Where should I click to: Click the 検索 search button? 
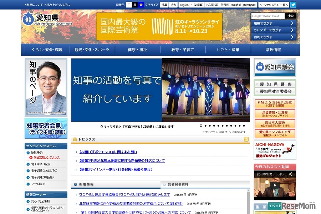click(x=290, y=15)
